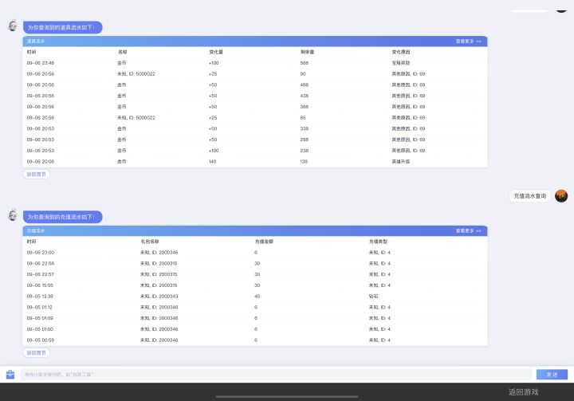The height and width of the screenshot is (401, 574).
Task: Click pack name 未知, ID: 2000343
Action: [159, 297]
